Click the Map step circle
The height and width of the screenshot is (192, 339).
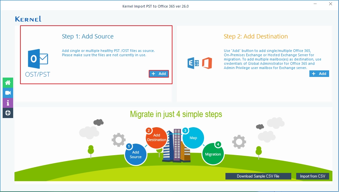tap(193, 138)
